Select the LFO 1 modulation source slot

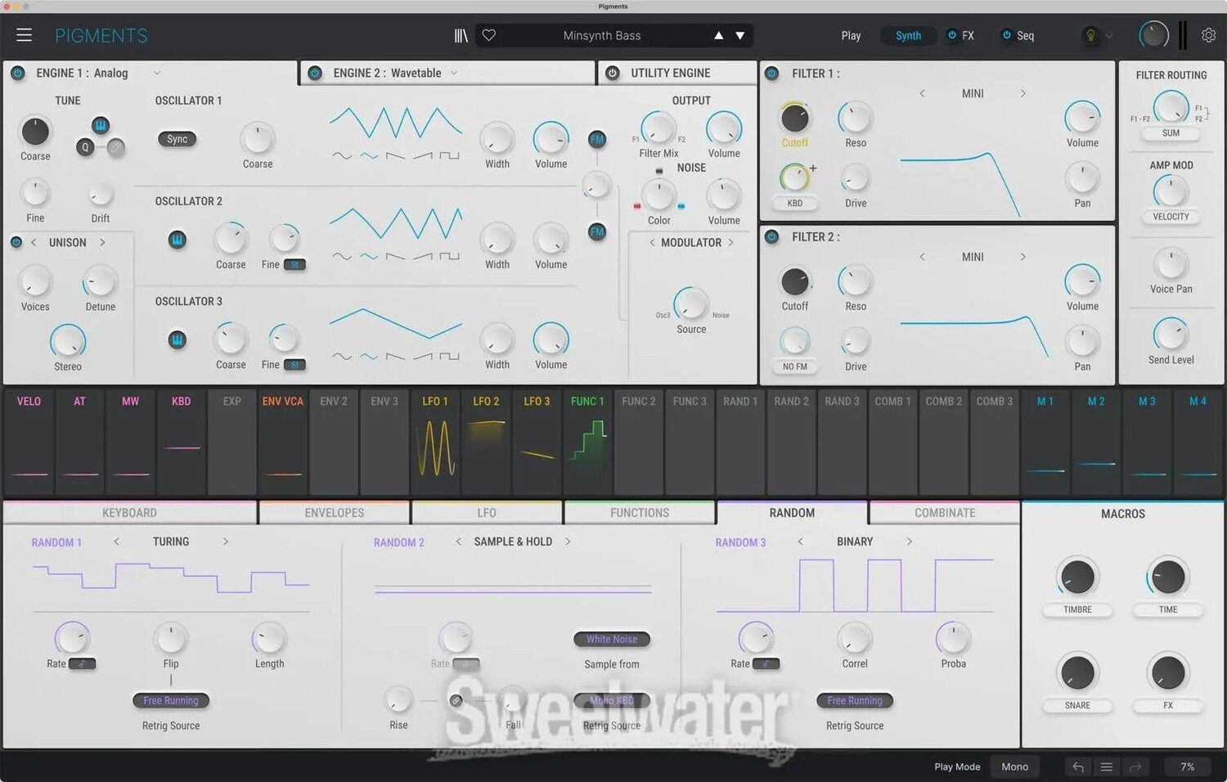point(435,442)
